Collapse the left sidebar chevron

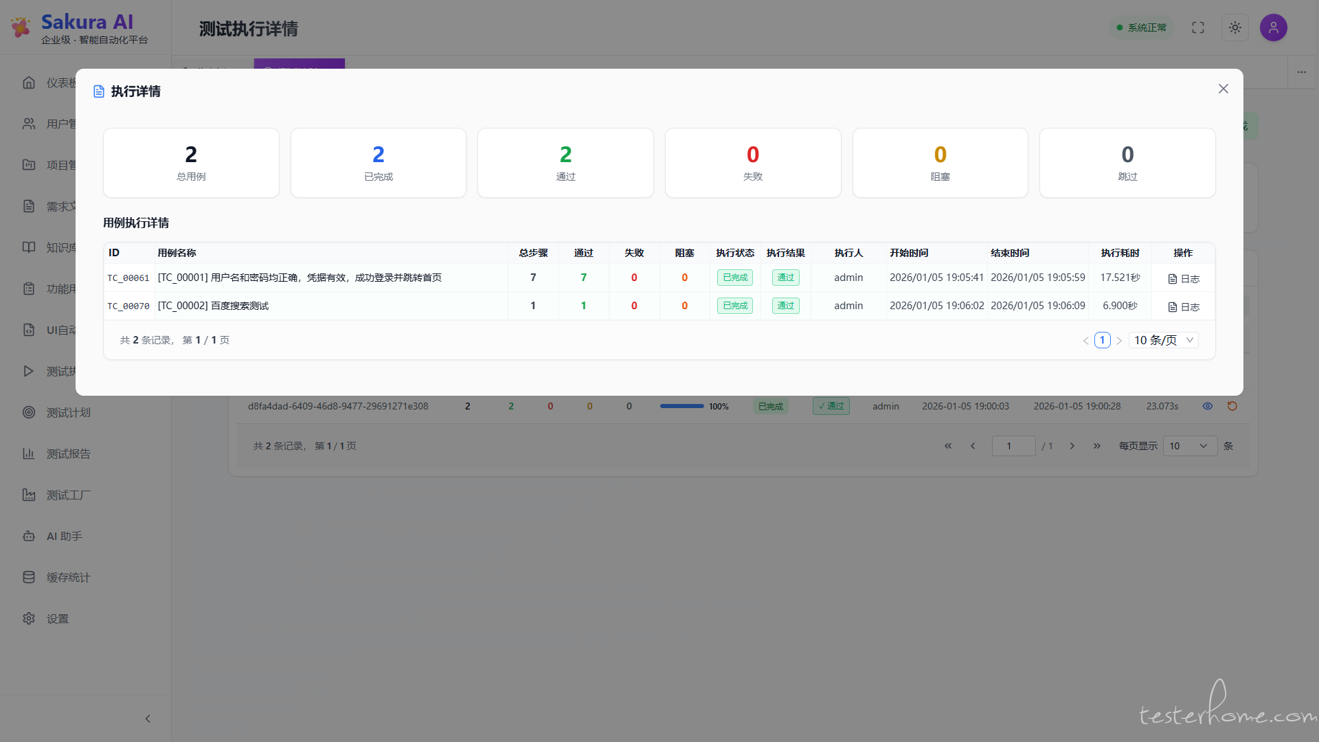pos(148,719)
